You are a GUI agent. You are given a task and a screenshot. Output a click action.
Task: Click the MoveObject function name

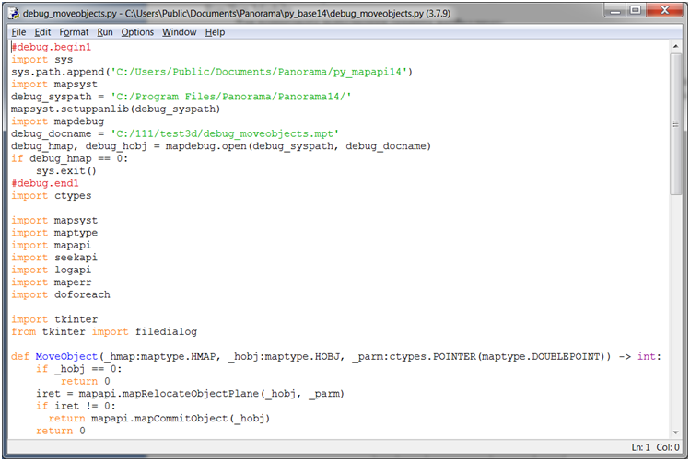tap(65, 356)
